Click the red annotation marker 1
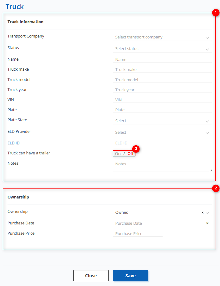Viewport: 220px width, 286px height. (x=215, y=13)
